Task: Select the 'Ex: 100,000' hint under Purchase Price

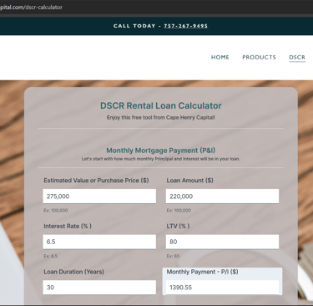Action: click(x=56, y=211)
